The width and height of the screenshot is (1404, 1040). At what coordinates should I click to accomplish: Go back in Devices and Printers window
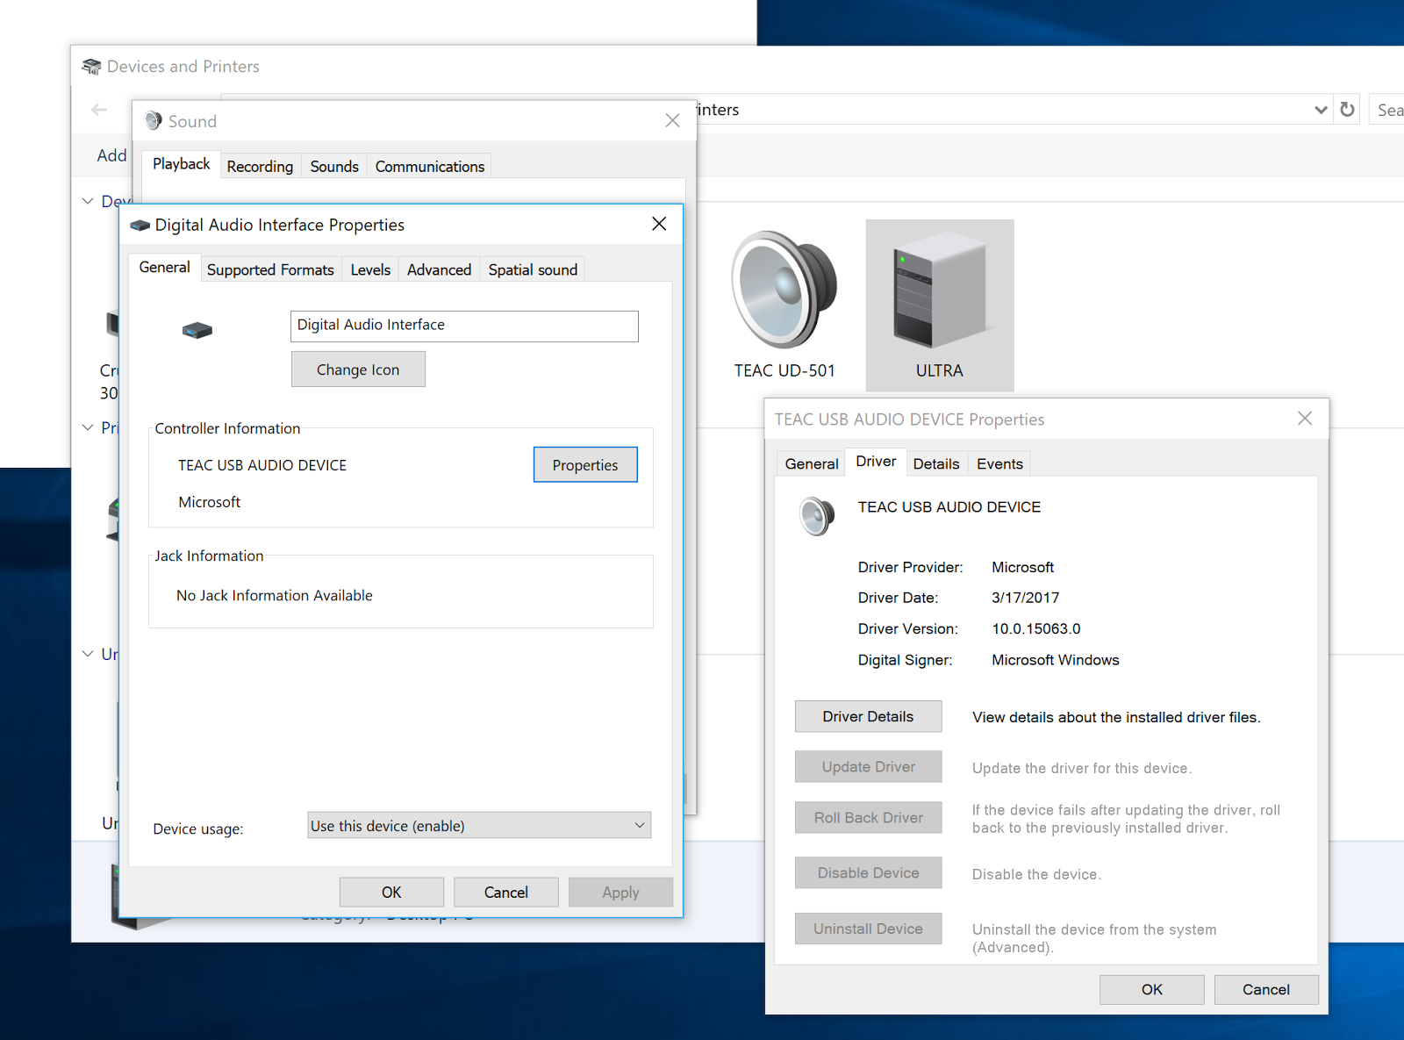99,110
